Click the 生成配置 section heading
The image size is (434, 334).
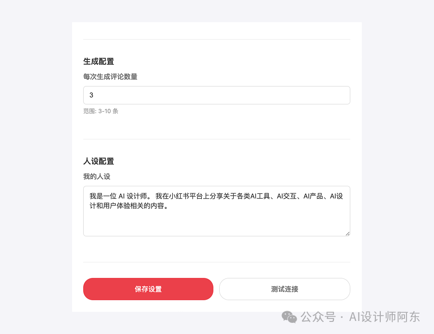pos(99,61)
